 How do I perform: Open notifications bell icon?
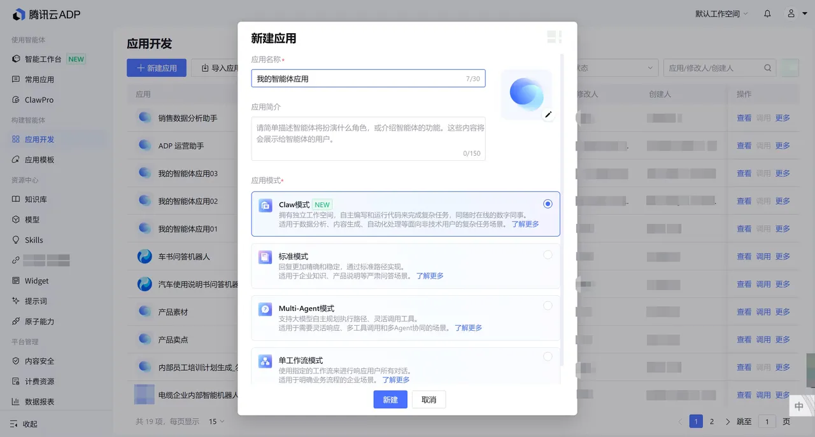pos(767,13)
